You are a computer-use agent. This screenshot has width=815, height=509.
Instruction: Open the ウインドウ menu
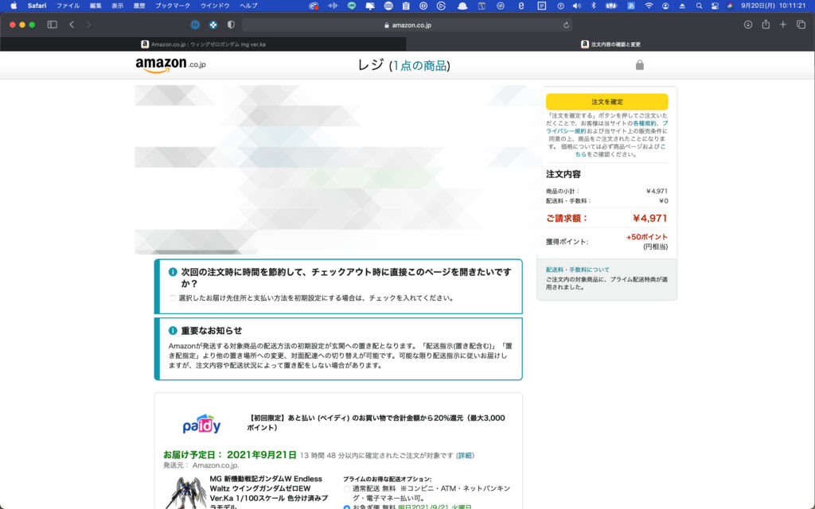point(215,6)
